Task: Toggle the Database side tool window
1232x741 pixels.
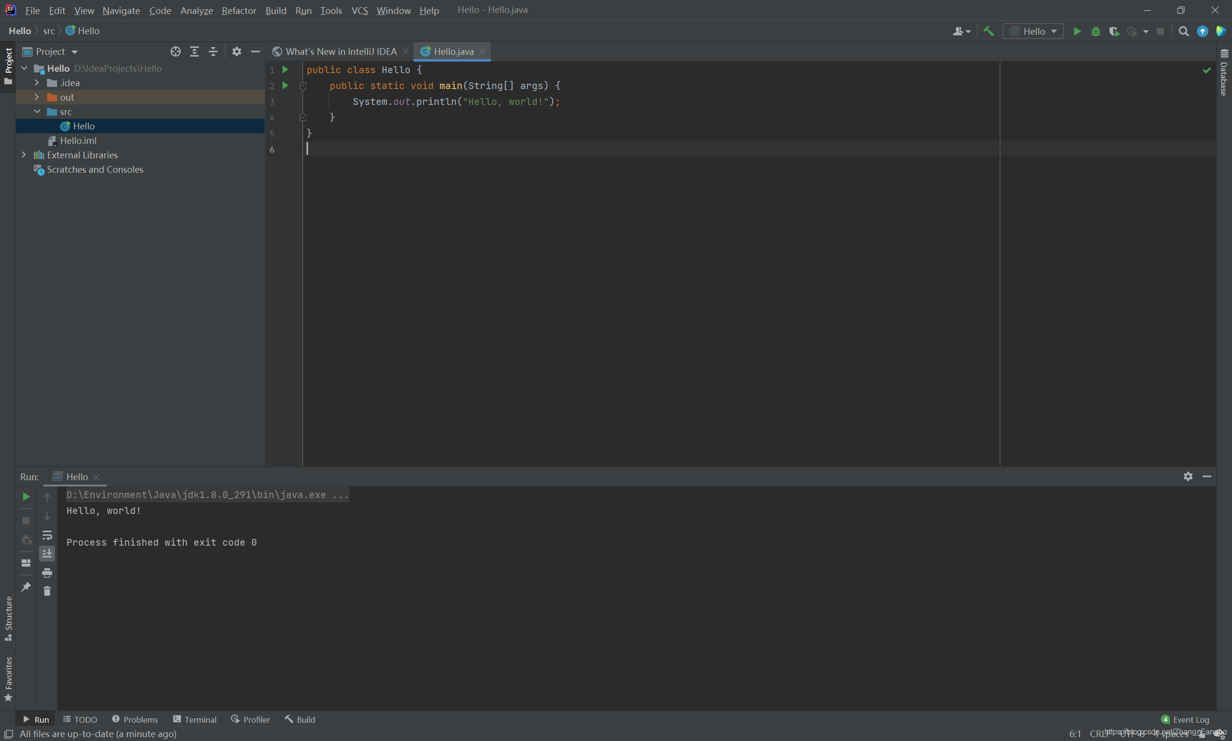Action: (1224, 72)
